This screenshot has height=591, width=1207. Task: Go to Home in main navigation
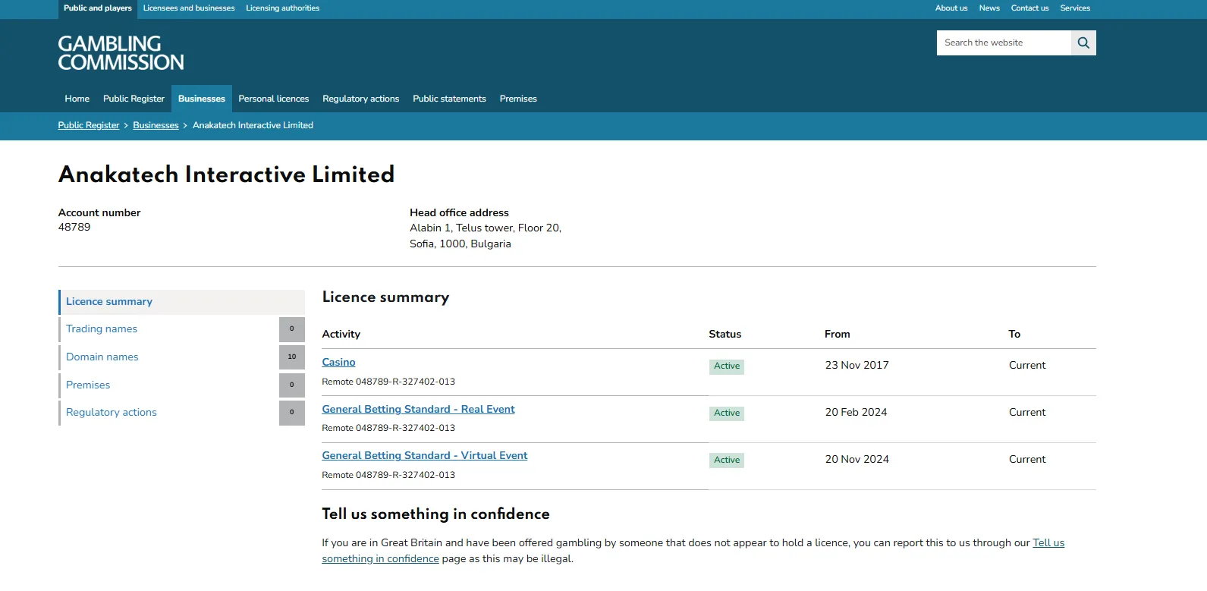coord(77,99)
